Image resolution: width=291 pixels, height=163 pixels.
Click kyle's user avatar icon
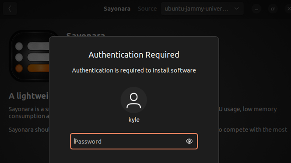tap(134, 100)
